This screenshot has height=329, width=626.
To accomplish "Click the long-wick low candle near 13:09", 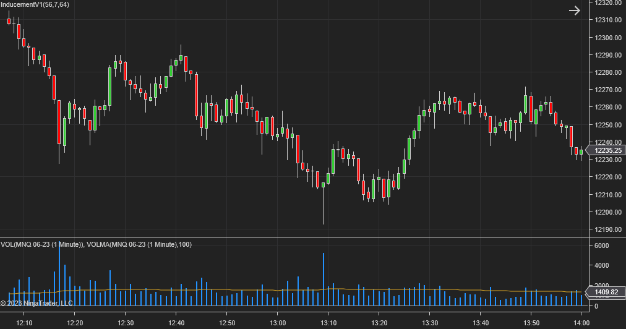I will (323, 204).
